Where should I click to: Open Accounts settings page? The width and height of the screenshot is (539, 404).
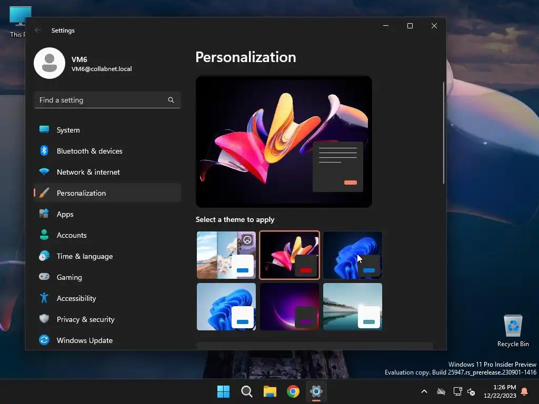coord(107,235)
